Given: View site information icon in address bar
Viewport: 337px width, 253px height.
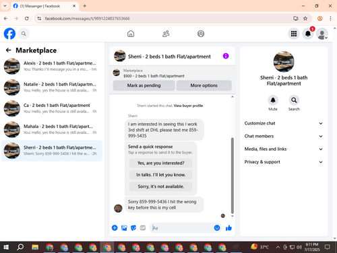Looking at the screenshot, I should [39, 18].
